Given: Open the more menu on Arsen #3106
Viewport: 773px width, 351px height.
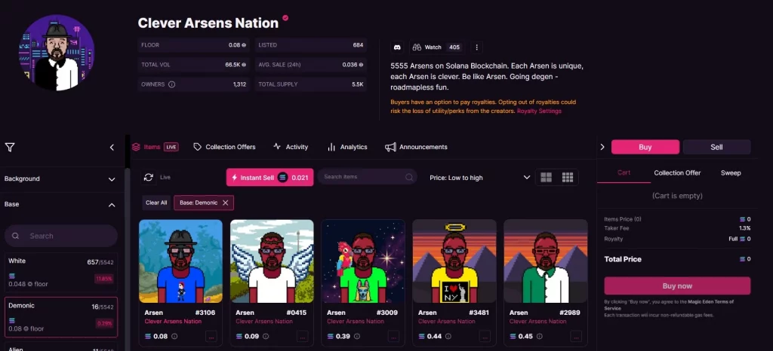Looking at the screenshot, I should [211, 337].
